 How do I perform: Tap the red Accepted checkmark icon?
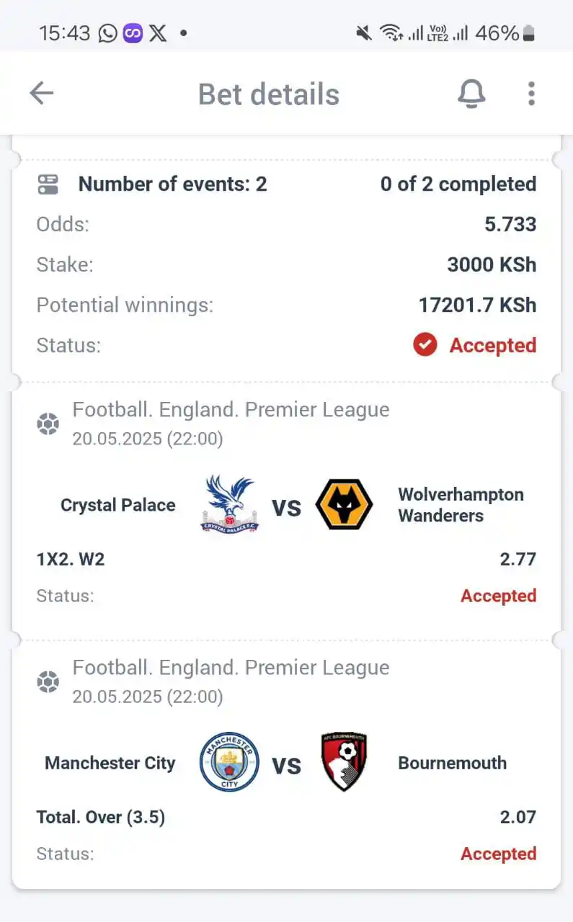tap(425, 345)
